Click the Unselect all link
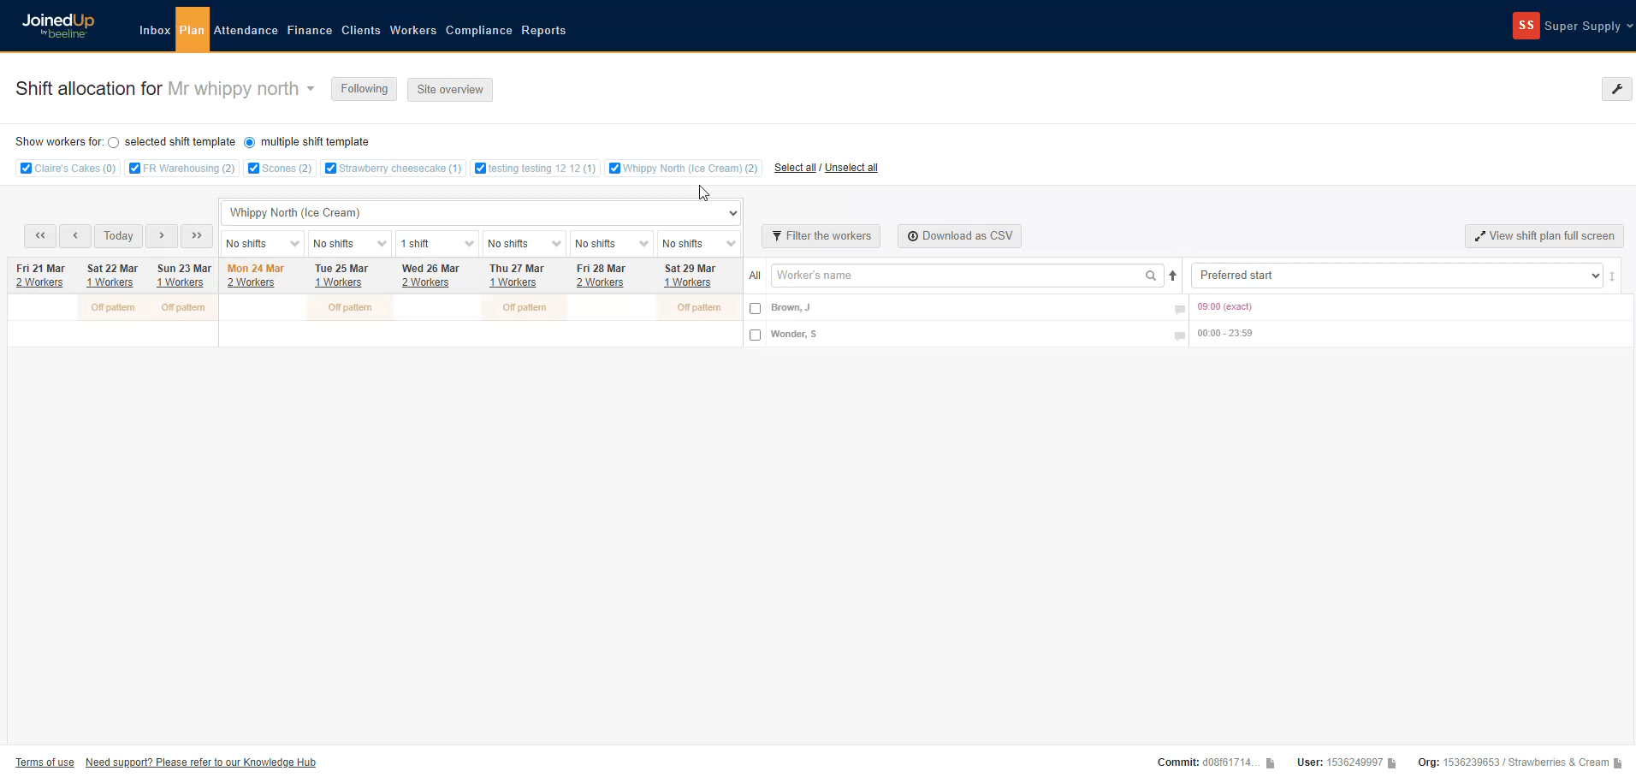This screenshot has height=777, width=1636. (851, 168)
